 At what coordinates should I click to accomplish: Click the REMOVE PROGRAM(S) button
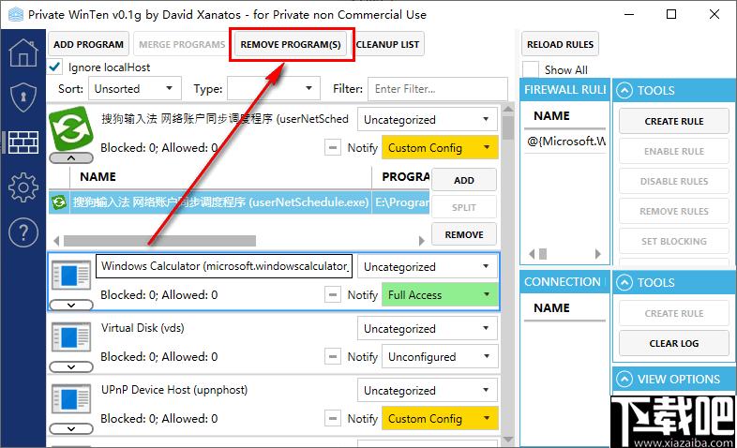point(291,44)
